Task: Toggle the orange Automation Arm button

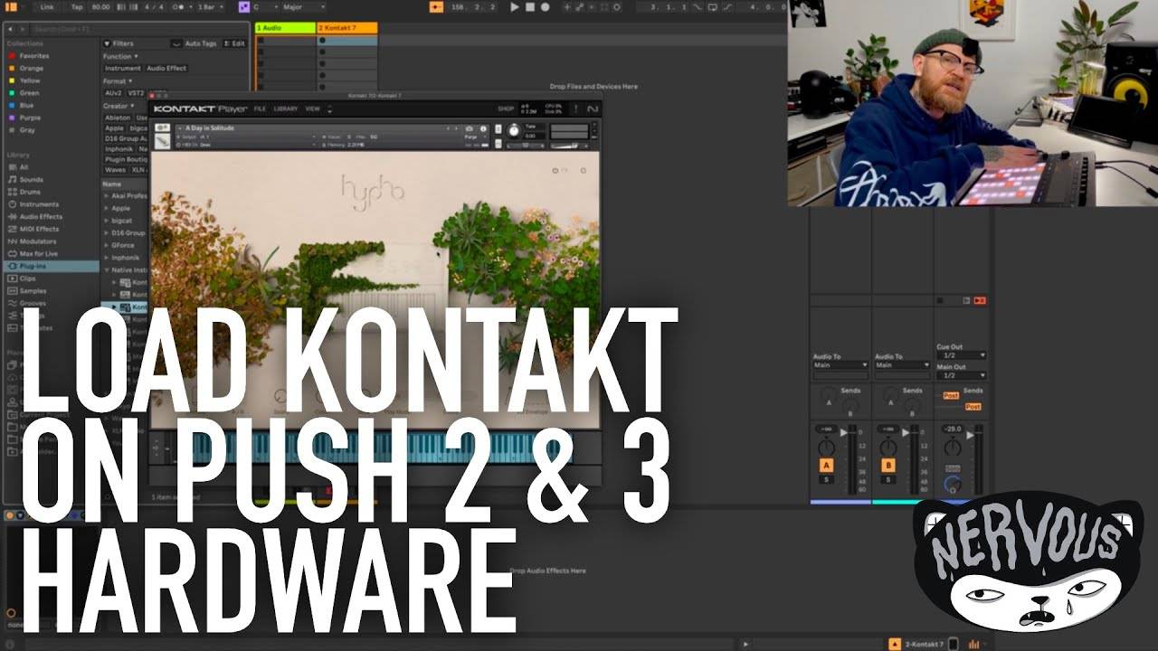Action: coord(436,7)
